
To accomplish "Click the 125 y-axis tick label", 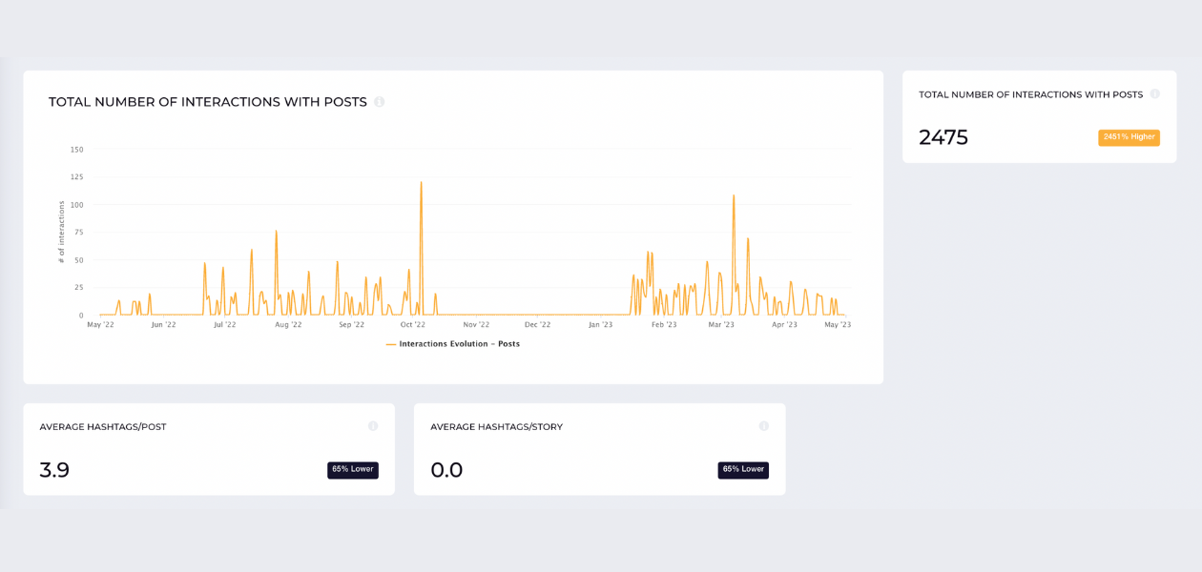I will point(76,177).
